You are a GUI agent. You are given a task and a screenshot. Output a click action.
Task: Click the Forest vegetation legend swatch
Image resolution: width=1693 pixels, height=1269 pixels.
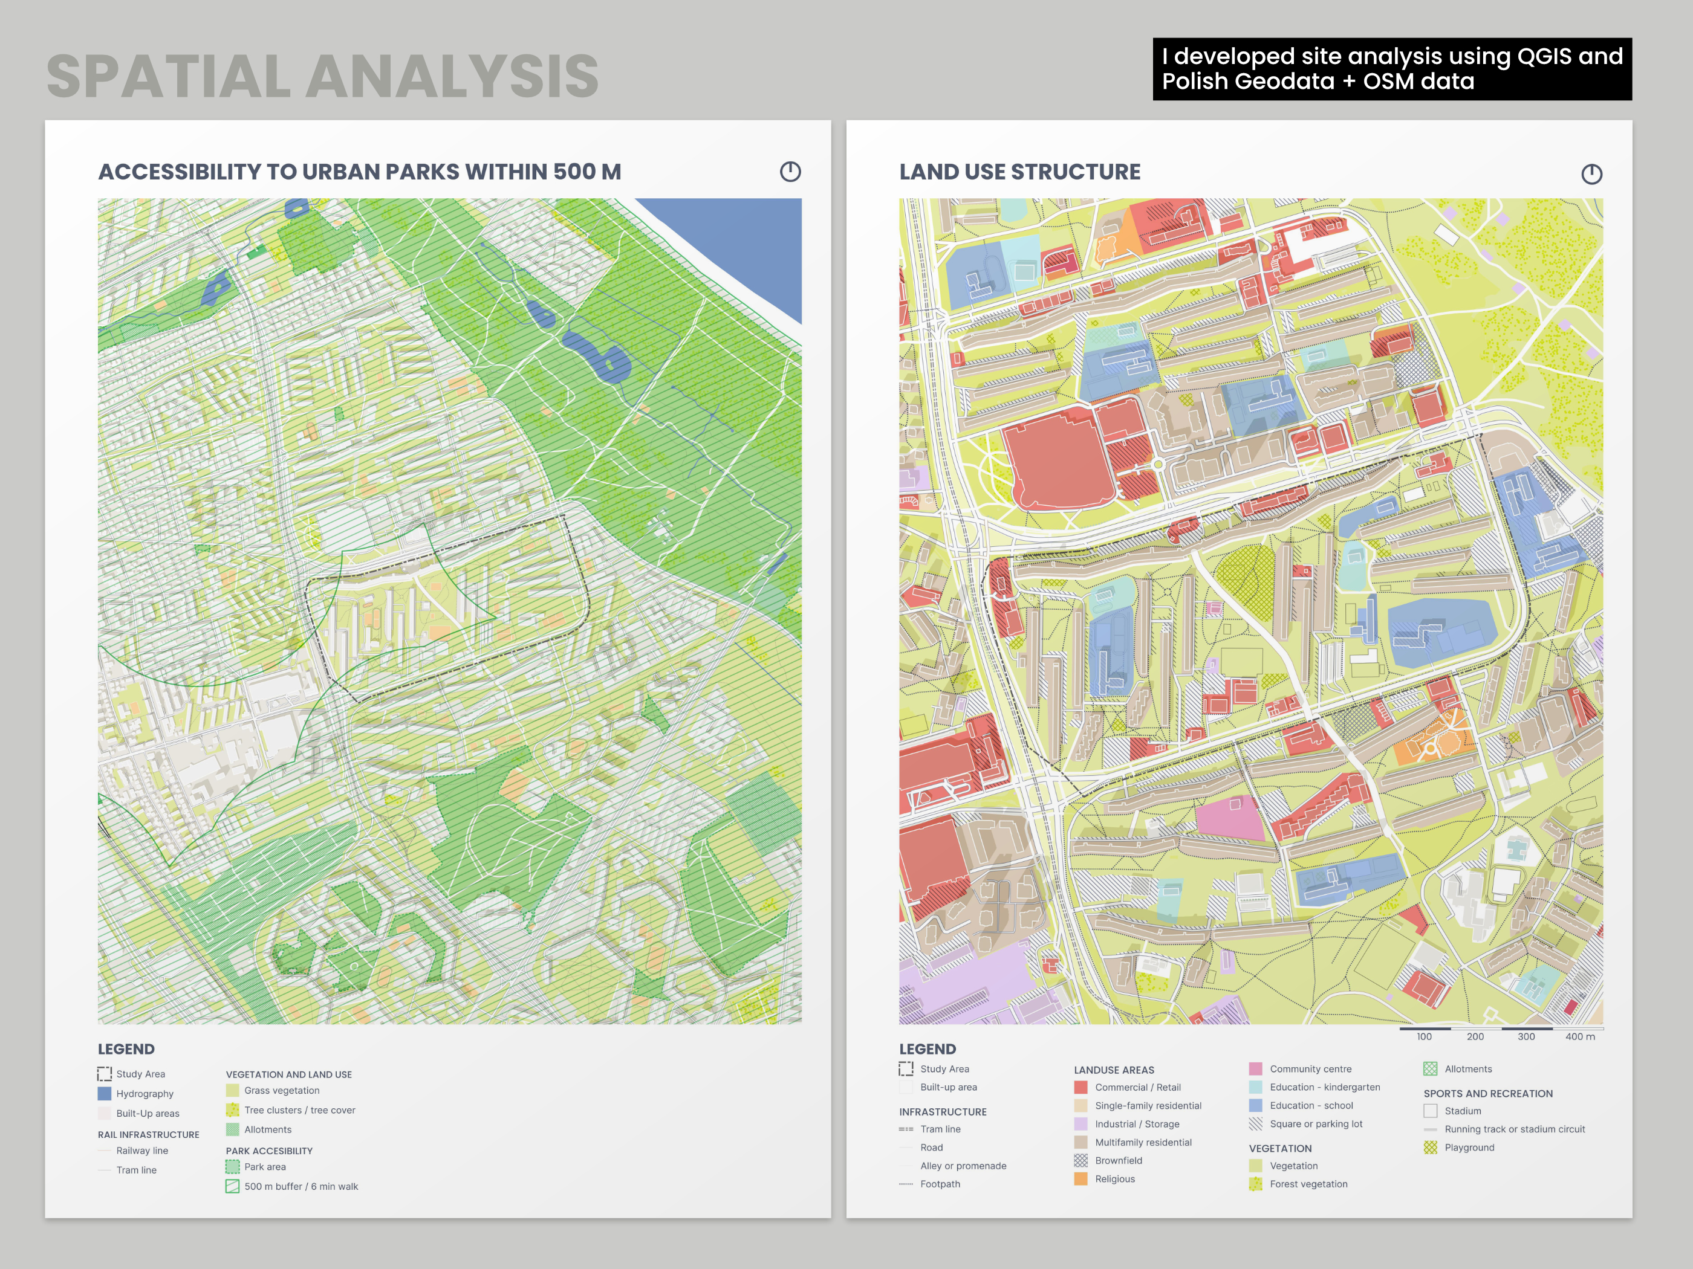coord(1255,1184)
